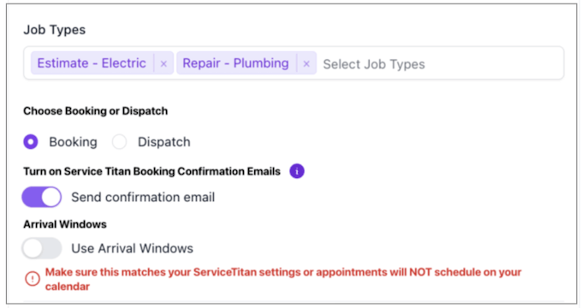
Task: Enable the Use Arrival Windows toggle
Action: tap(42, 248)
